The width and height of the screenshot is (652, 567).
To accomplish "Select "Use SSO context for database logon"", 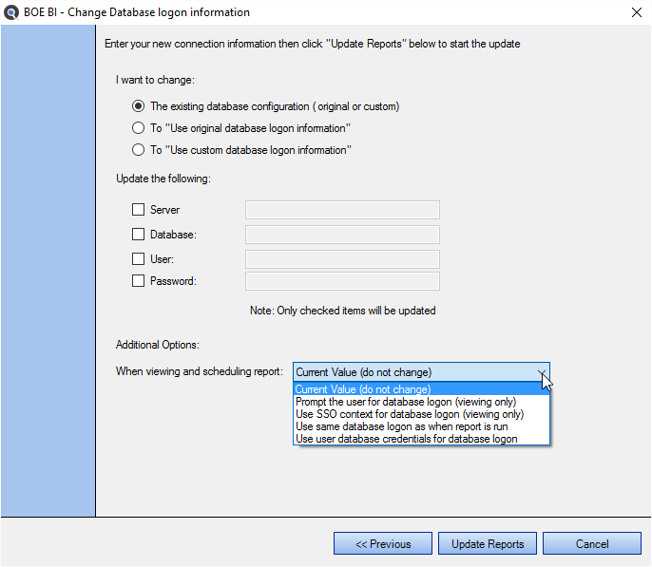I will tap(421, 414).
